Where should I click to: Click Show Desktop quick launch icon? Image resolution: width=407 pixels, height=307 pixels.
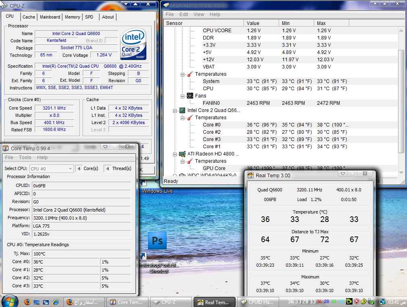coord(37,302)
